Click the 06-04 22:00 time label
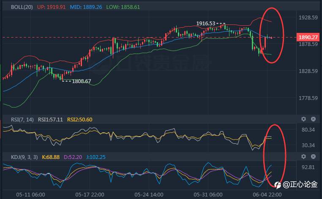 (x=267, y=195)
